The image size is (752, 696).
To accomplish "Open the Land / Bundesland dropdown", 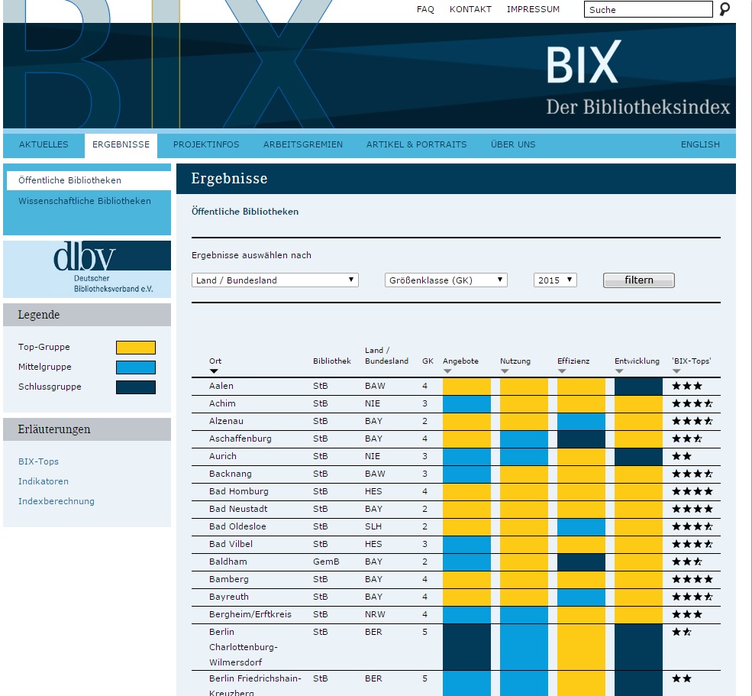I will 275,280.
